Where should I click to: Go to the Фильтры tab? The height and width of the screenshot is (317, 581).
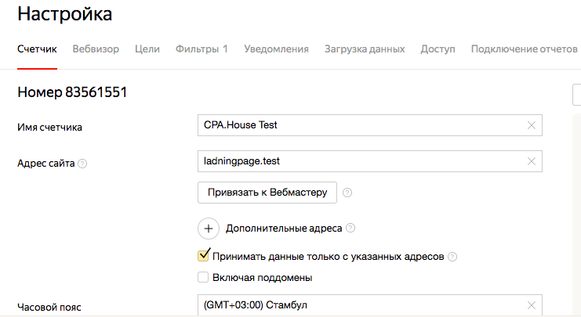click(202, 49)
